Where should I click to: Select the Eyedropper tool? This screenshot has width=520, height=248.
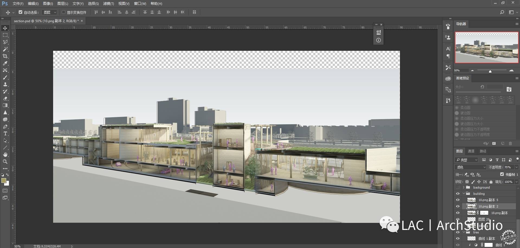pos(5,63)
